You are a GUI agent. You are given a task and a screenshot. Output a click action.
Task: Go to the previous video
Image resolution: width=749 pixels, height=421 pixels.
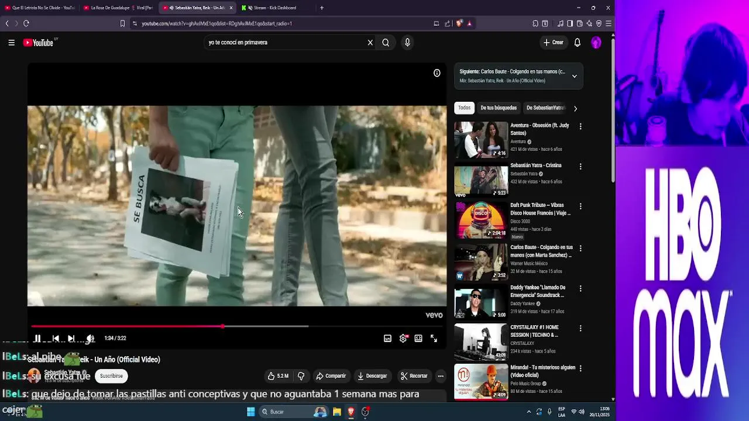(56, 339)
